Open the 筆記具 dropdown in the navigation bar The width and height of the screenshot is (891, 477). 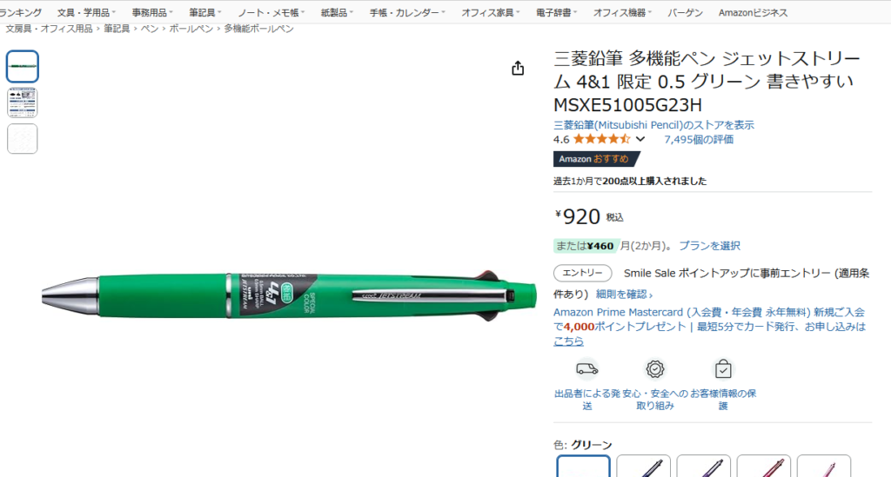point(204,12)
